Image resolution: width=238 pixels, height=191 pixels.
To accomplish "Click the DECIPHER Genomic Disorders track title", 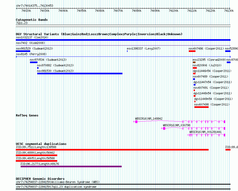I will [40, 179].
